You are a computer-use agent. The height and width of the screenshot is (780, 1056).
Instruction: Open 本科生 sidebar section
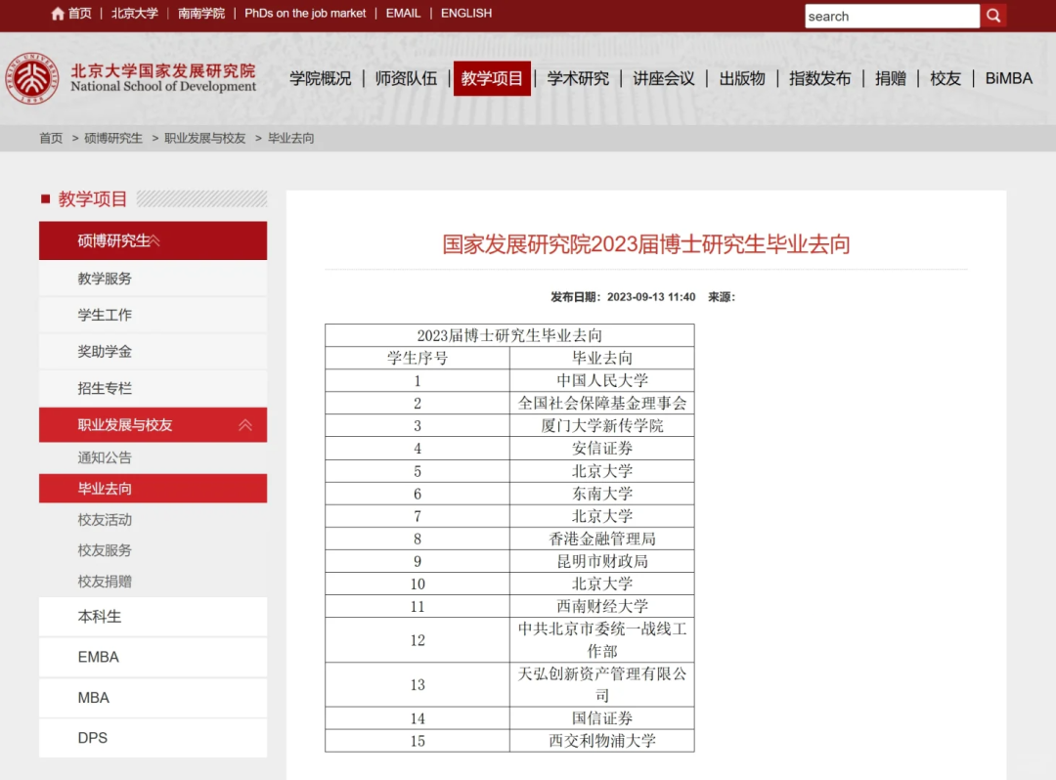pyautogui.click(x=153, y=617)
